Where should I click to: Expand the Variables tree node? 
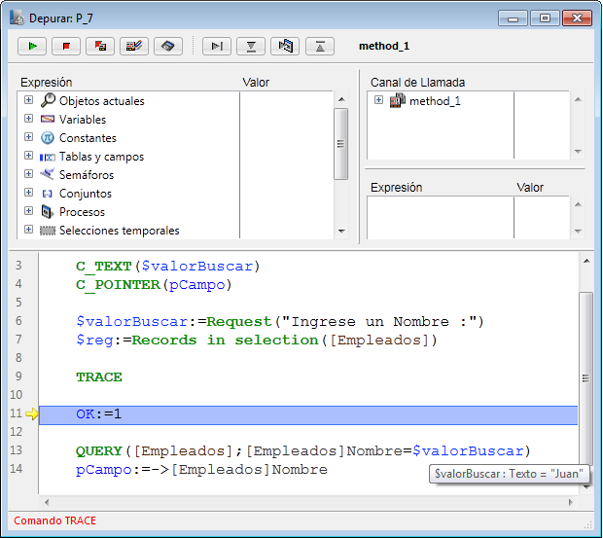pyautogui.click(x=28, y=120)
